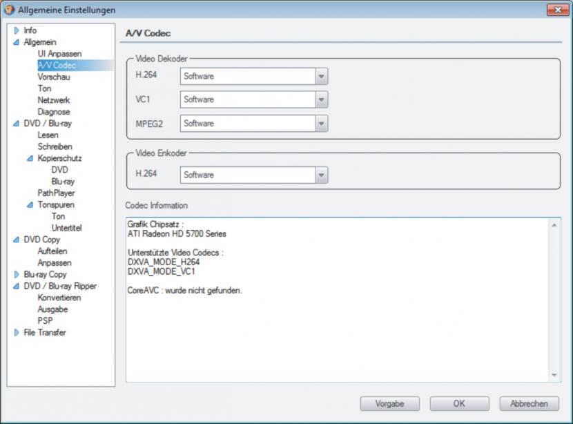Select the A/V Codec tree entry
Screen dimensions: 573x424
57,66
